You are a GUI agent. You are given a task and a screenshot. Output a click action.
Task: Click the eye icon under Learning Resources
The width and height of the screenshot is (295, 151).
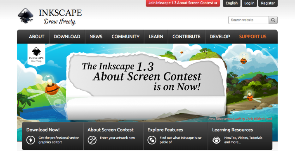[217, 140]
